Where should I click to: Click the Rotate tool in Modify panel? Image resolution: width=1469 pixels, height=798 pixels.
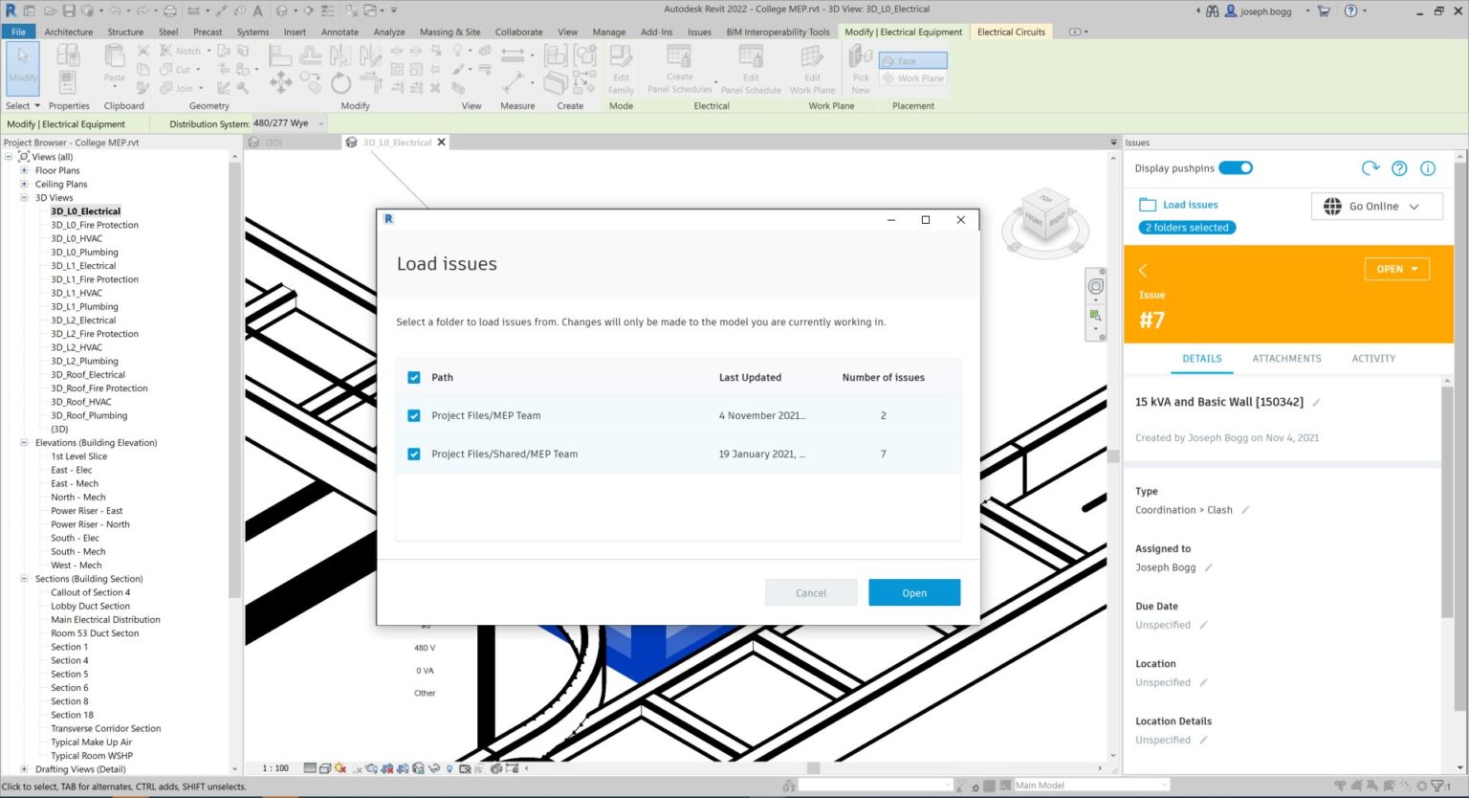tap(340, 85)
